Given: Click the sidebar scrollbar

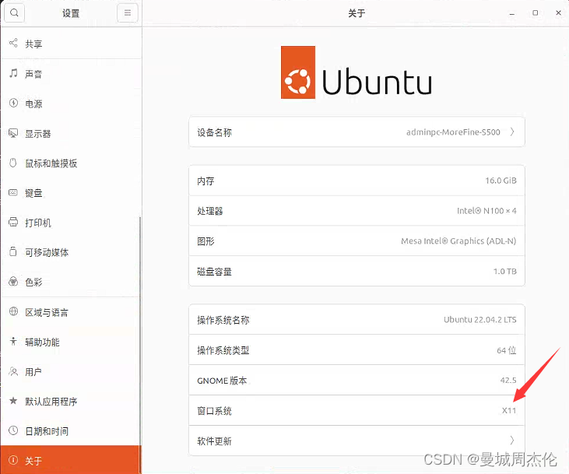Looking at the screenshot, I should coord(139,343).
